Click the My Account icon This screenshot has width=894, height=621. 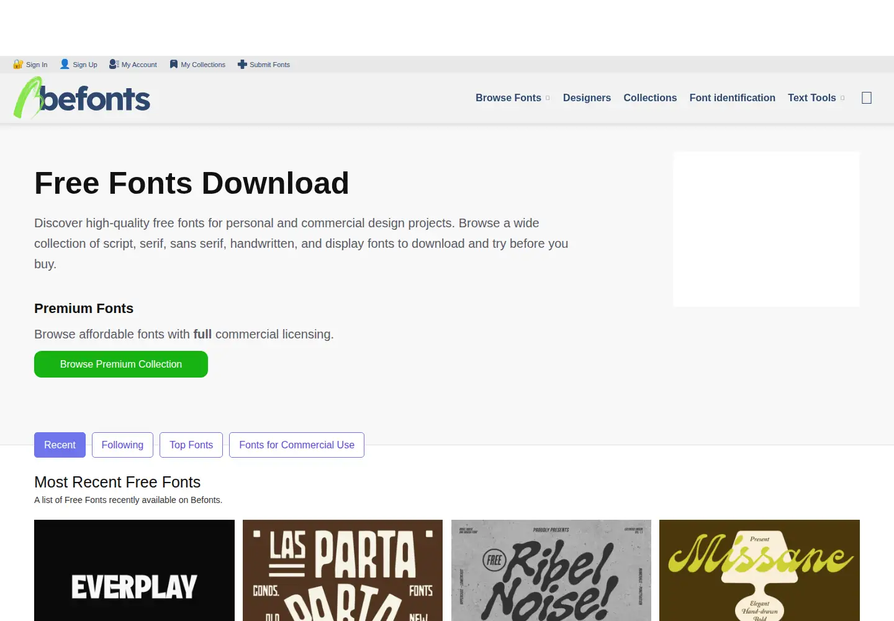[114, 64]
